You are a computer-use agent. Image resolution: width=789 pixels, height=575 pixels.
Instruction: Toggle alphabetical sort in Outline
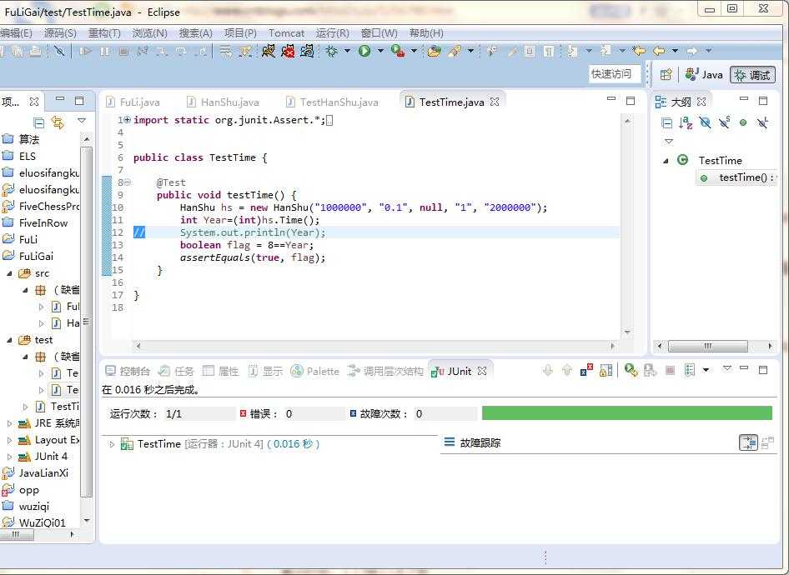pyautogui.click(x=686, y=122)
